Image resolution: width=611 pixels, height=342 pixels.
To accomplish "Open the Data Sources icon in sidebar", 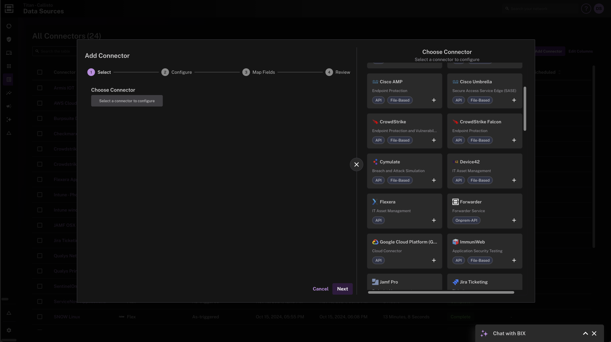I will pos(9,79).
